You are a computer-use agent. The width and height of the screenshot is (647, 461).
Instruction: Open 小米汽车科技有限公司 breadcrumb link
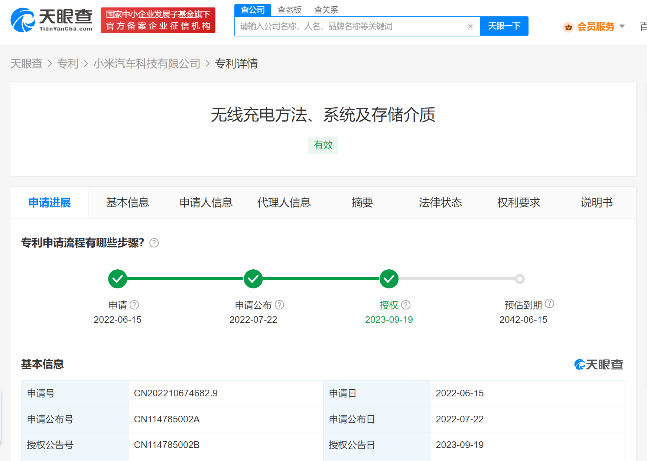(147, 64)
